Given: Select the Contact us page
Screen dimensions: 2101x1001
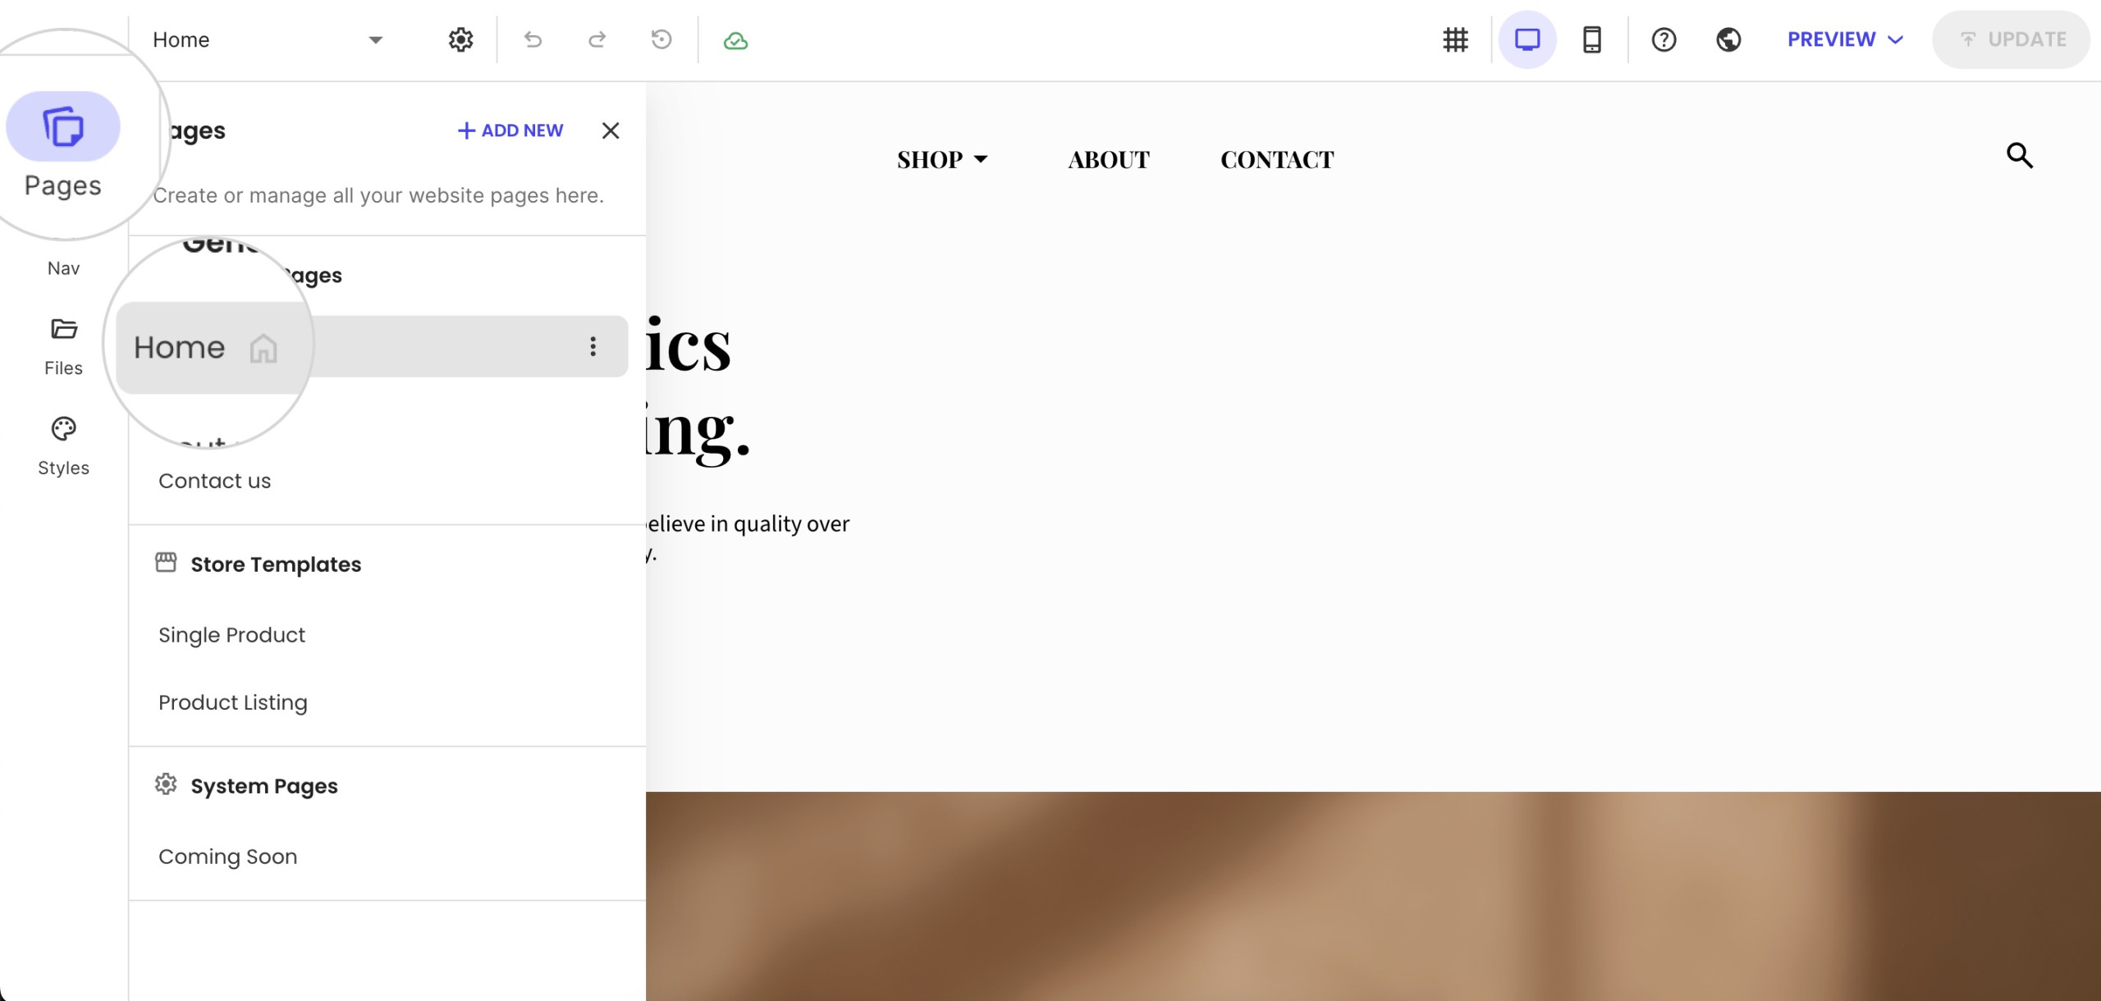Looking at the screenshot, I should pos(215,481).
